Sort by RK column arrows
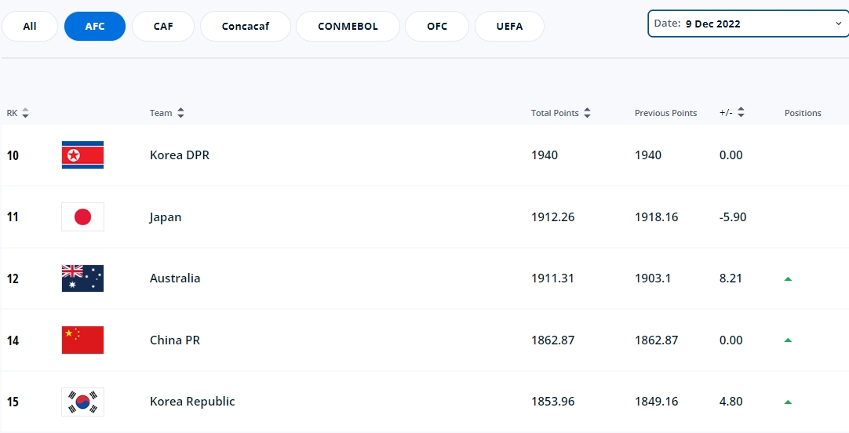Image resolution: width=849 pixels, height=433 pixels. (x=25, y=113)
